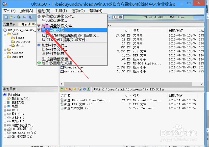Select 新建文本文档.txt in local list
209x147 pixels.
[x=77, y=108]
